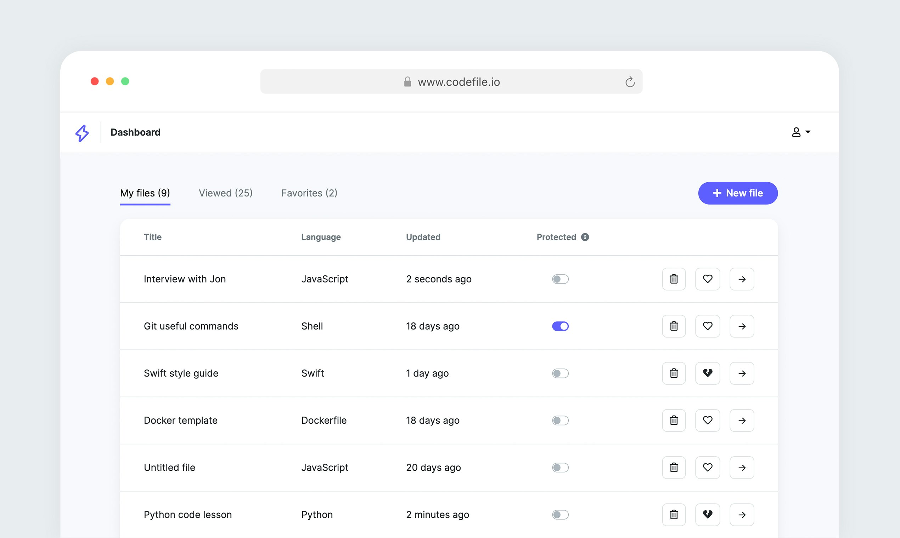Click the 1 day ago cell
The height and width of the screenshot is (538, 900).
427,373
